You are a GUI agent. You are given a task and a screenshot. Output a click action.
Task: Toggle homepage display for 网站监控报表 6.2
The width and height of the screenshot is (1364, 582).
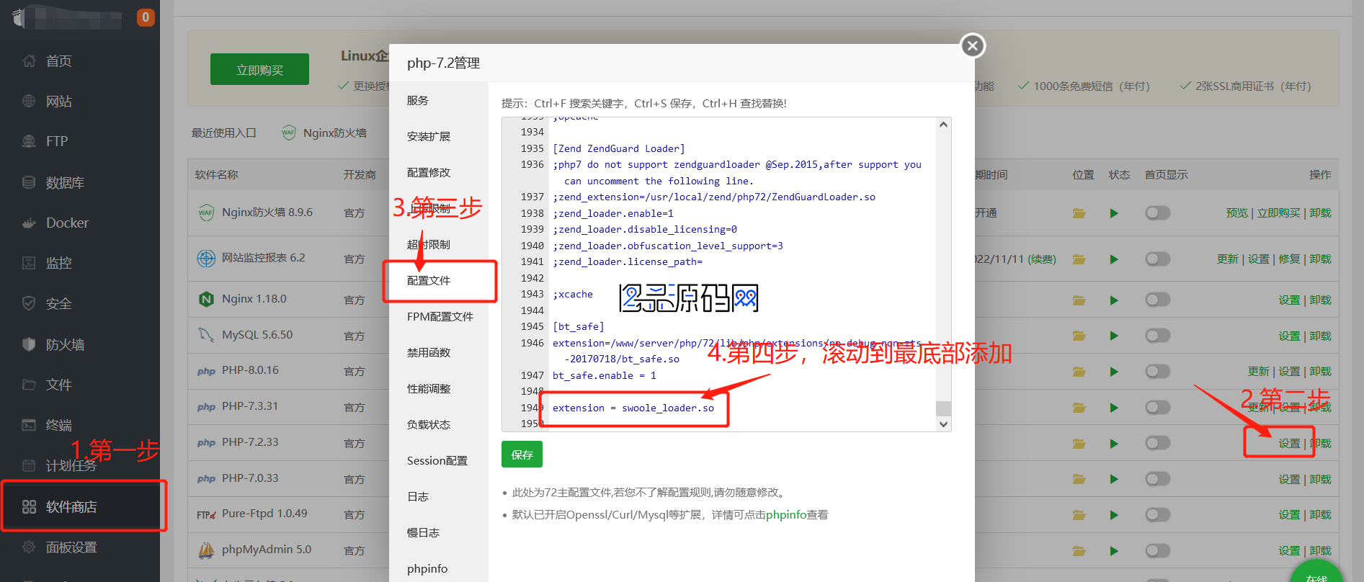tap(1158, 259)
